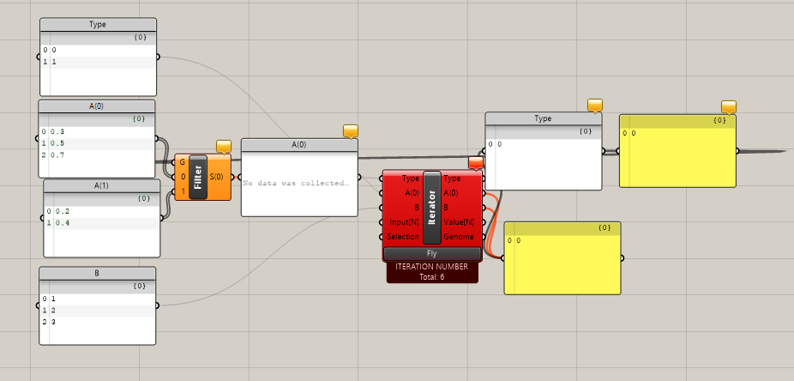The height and width of the screenshot is (381, 794).
Task: Click Iterator's Genome output parameter
Action: [x=459, y=237]
